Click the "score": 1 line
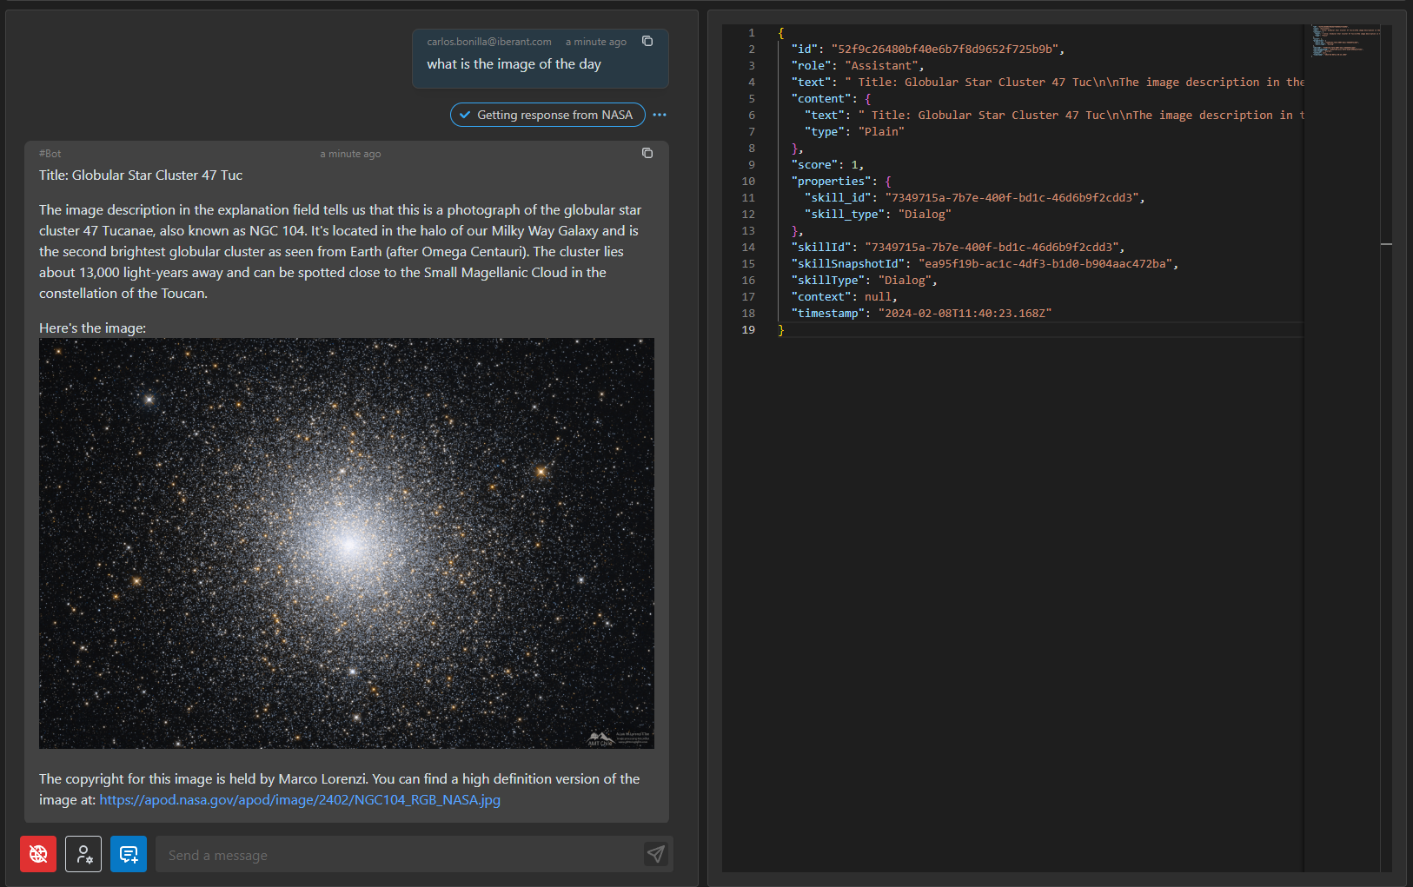The image size is (1413, 887). click(826, 164)
